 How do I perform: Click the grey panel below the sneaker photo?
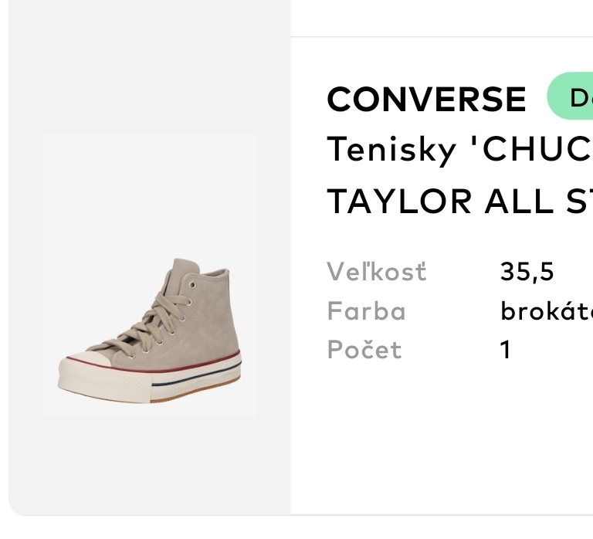150,463
